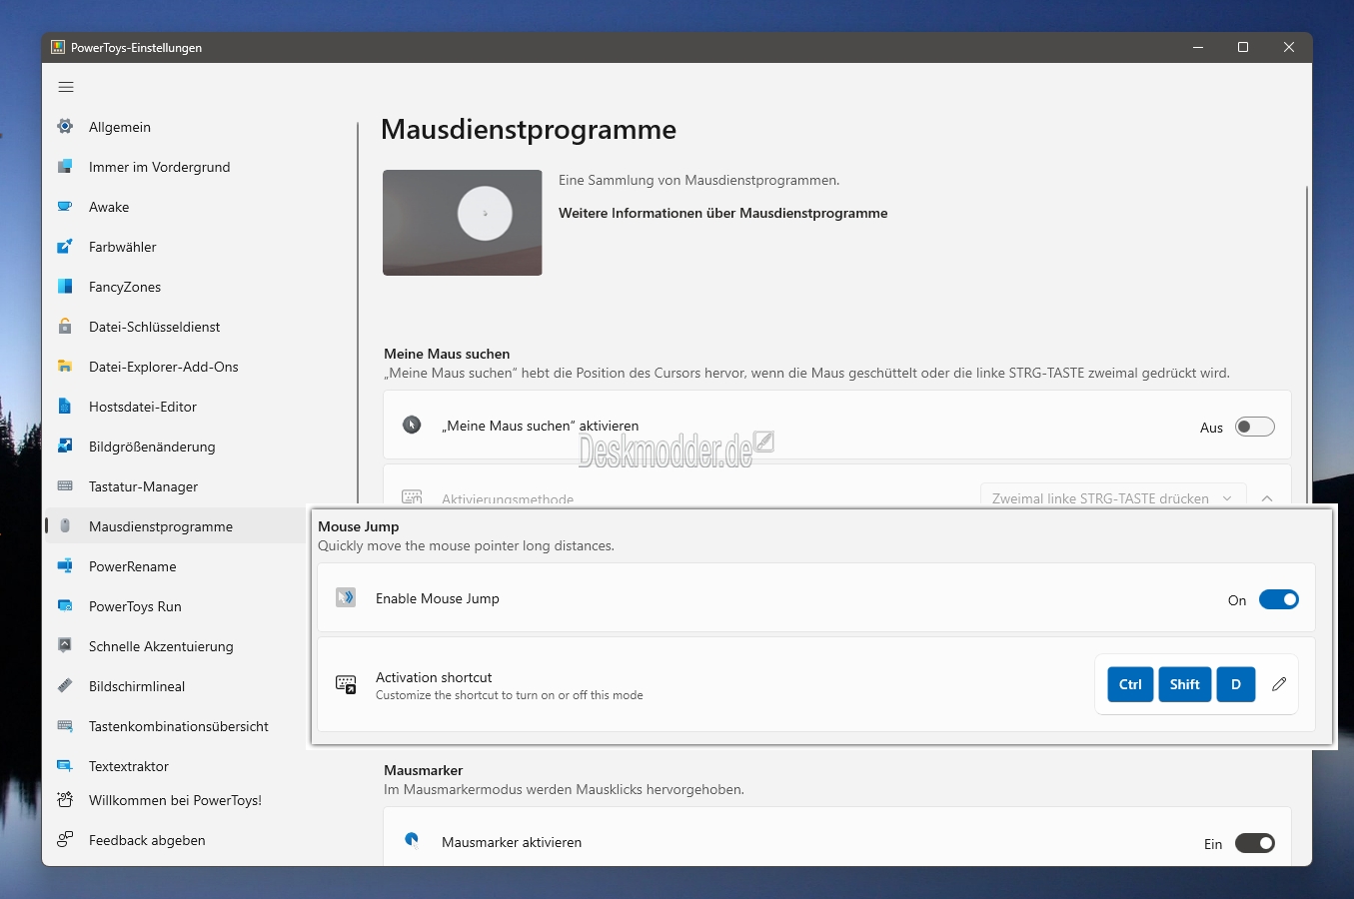Click the Allgemein gear icon
1354x899 pixels.
[65, 127]
